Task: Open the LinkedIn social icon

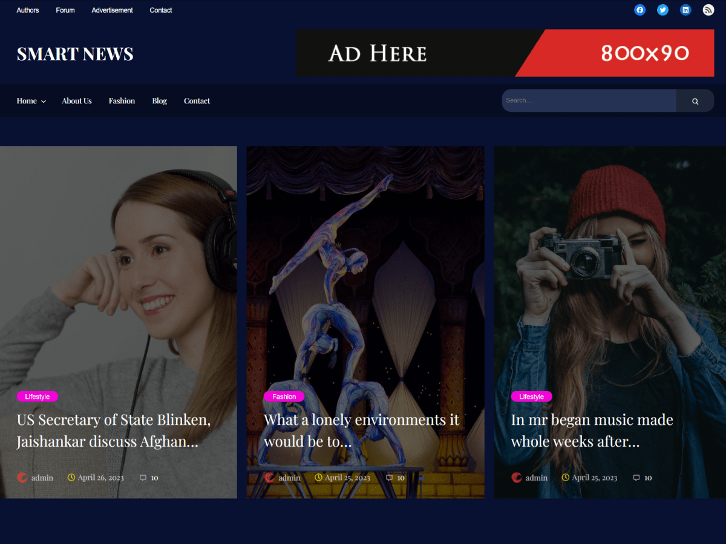Action: [685, 10]
